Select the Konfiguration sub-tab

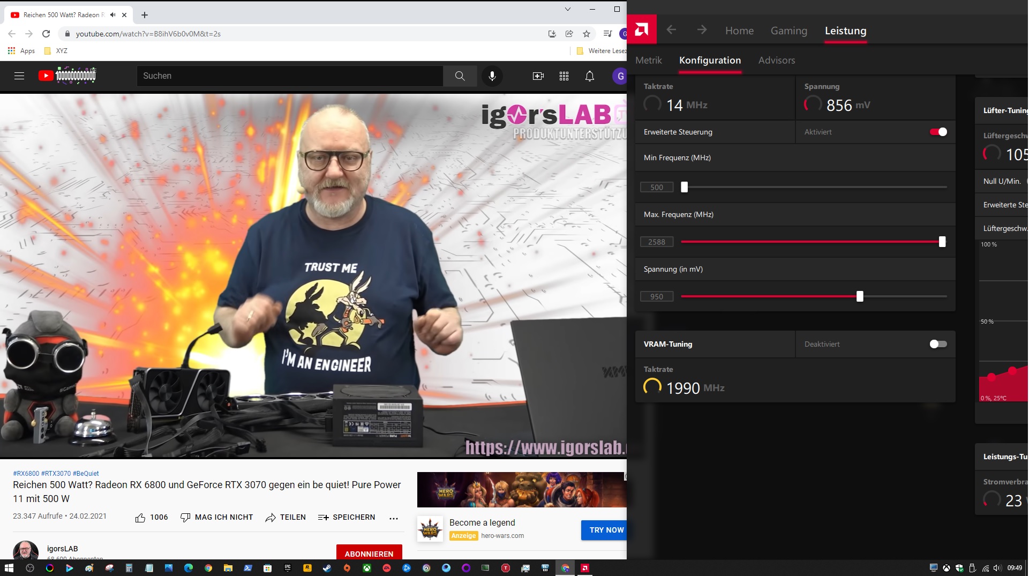(710, 60)
